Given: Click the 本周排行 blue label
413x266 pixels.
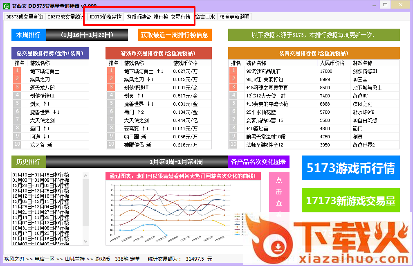Looking at the screenshot, I should pos(29,35).
